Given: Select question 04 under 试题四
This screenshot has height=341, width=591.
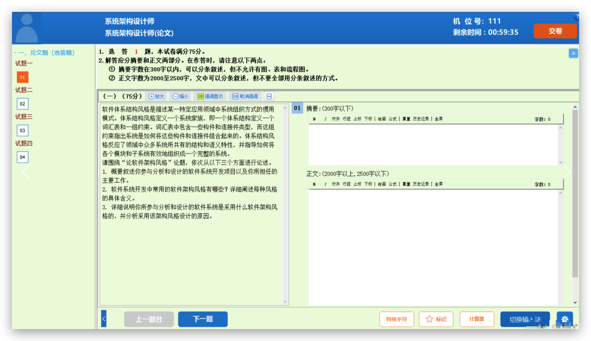Looking at the screenshot, I should [x=22, y=157].
